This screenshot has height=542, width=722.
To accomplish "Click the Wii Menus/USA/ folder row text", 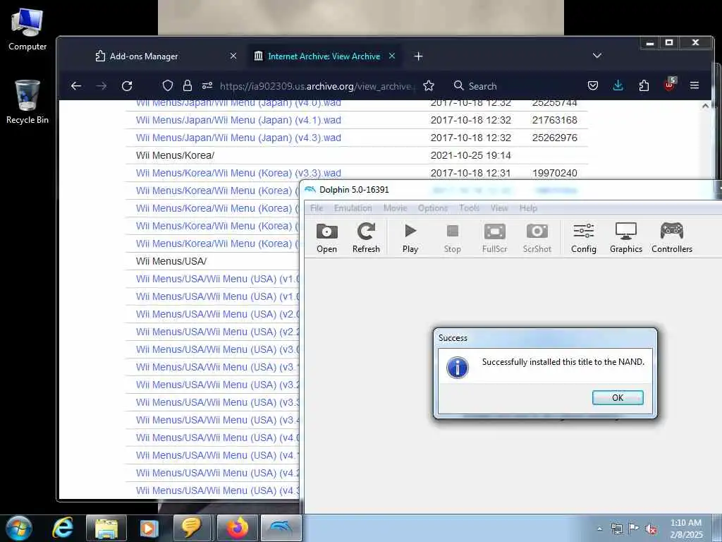I will (171, 261).
